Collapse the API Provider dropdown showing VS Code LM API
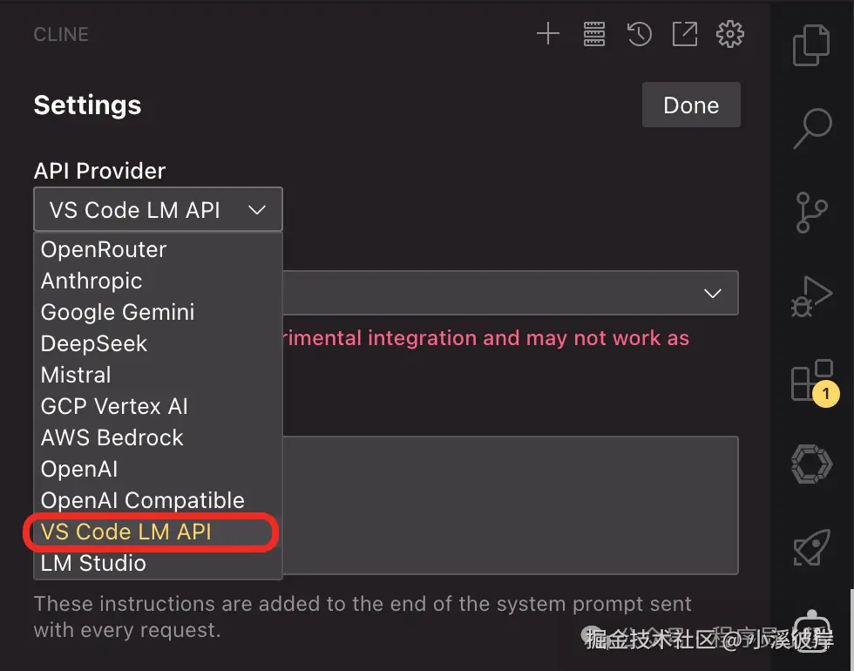This screenshot has width=854, height=671. pyautogui.click(x=158, y=210)
